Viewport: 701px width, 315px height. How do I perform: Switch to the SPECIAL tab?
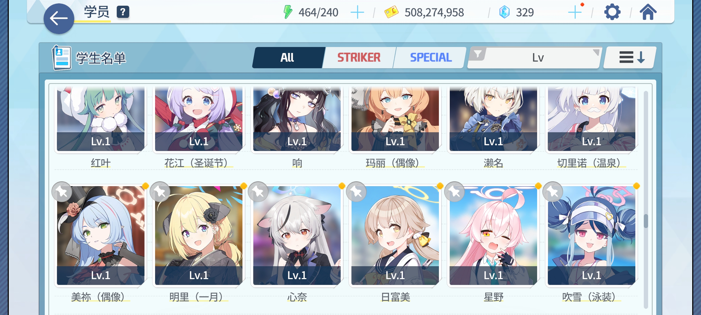pyautogui.click(x=431, y=57)
